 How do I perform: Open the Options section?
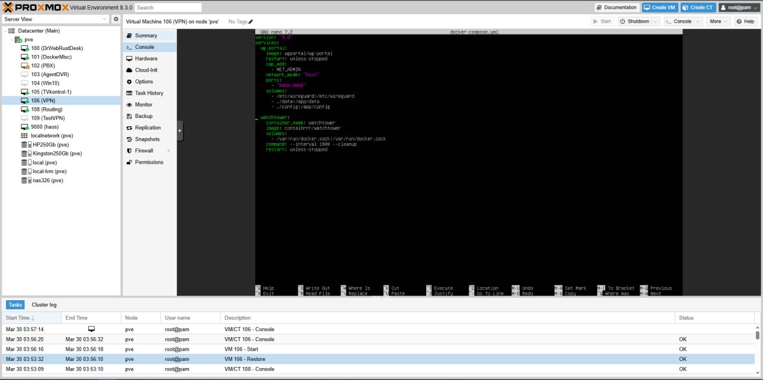click(150, 82)
